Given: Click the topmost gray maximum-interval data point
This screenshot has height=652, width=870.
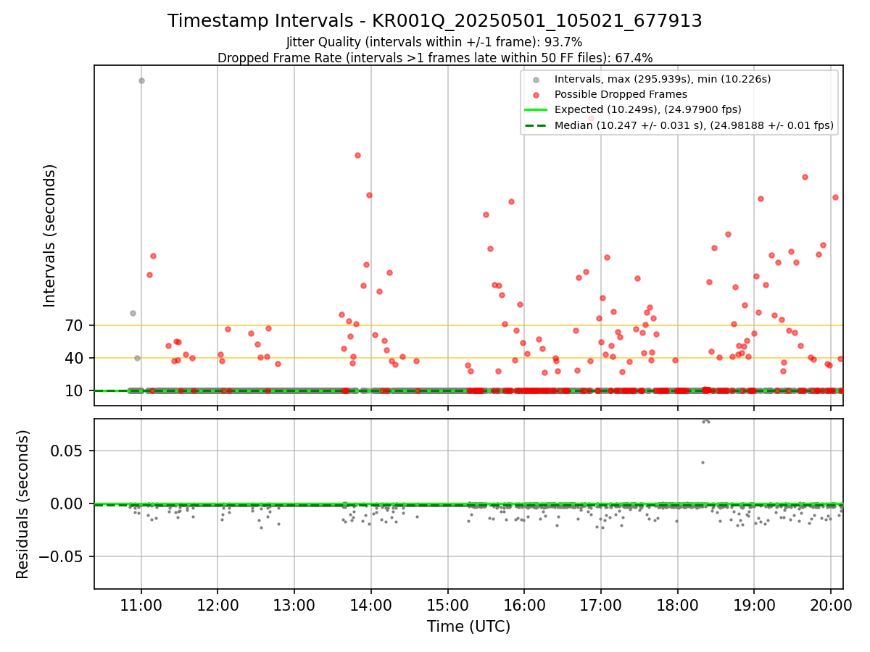Looking at the screenshot, I should 141,80.
